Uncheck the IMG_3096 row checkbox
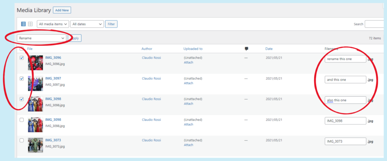387x161 pixels. pos(22,58)
